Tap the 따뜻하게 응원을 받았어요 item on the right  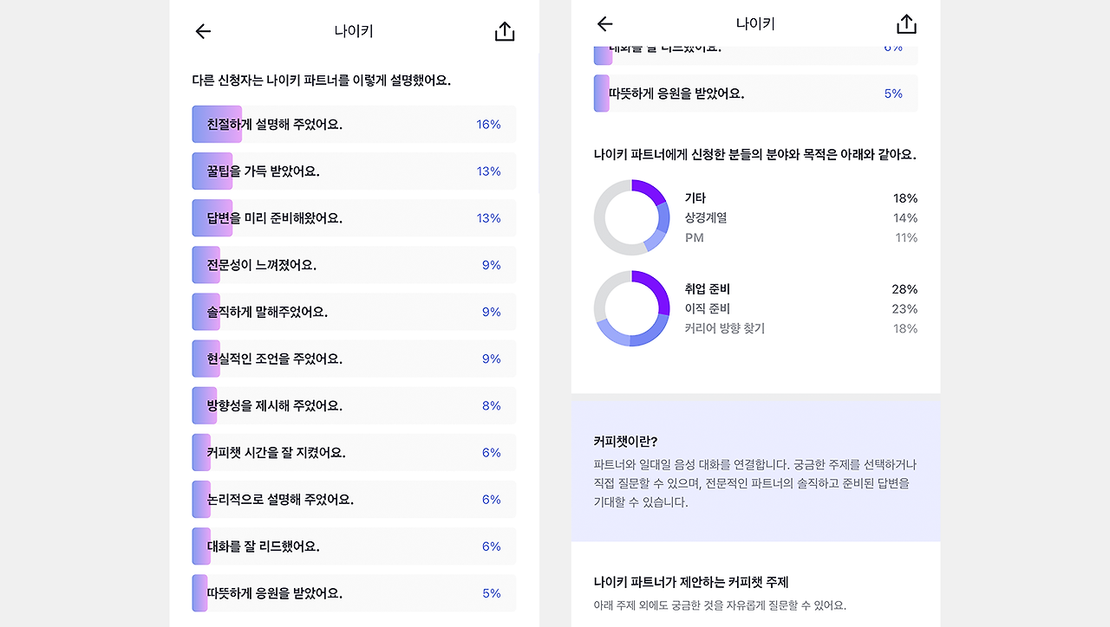[754, 93]
